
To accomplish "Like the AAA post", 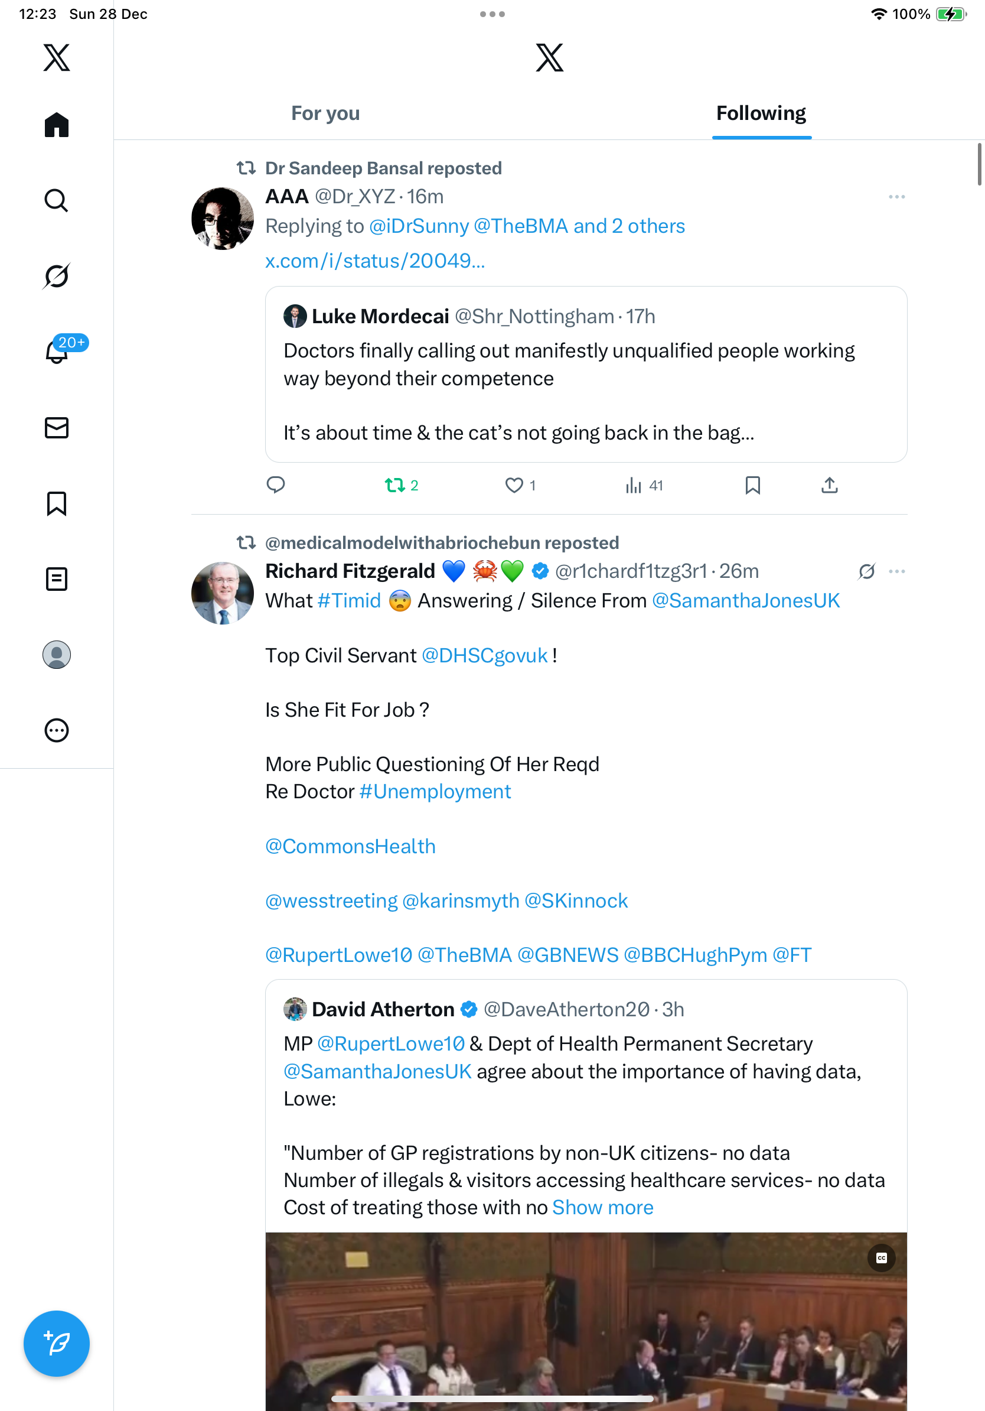I will [514, 486].
